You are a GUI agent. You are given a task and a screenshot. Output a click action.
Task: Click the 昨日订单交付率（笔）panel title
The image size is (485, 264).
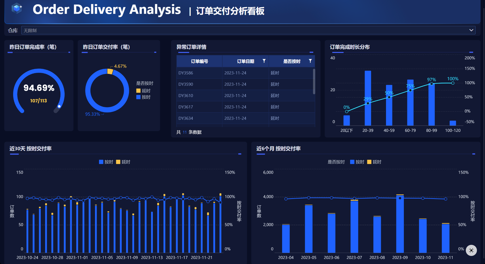[106, 47]
